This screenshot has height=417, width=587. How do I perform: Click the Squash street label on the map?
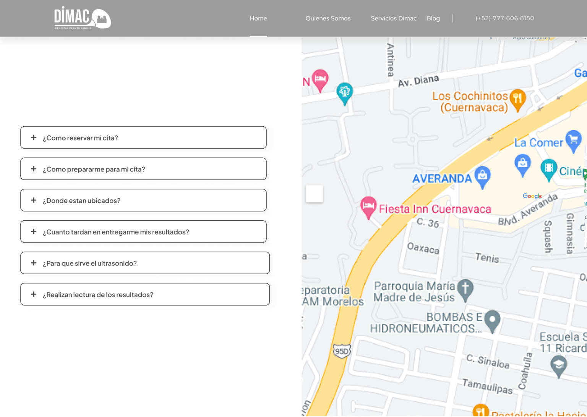pos(548,236)
